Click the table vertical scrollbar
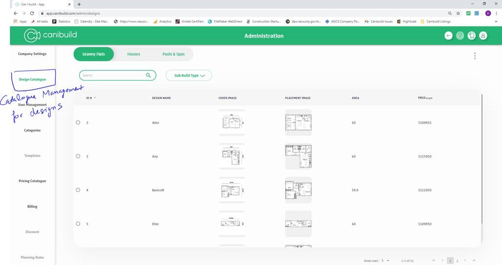Screen dimensions: 502x265 coord(482,159)
